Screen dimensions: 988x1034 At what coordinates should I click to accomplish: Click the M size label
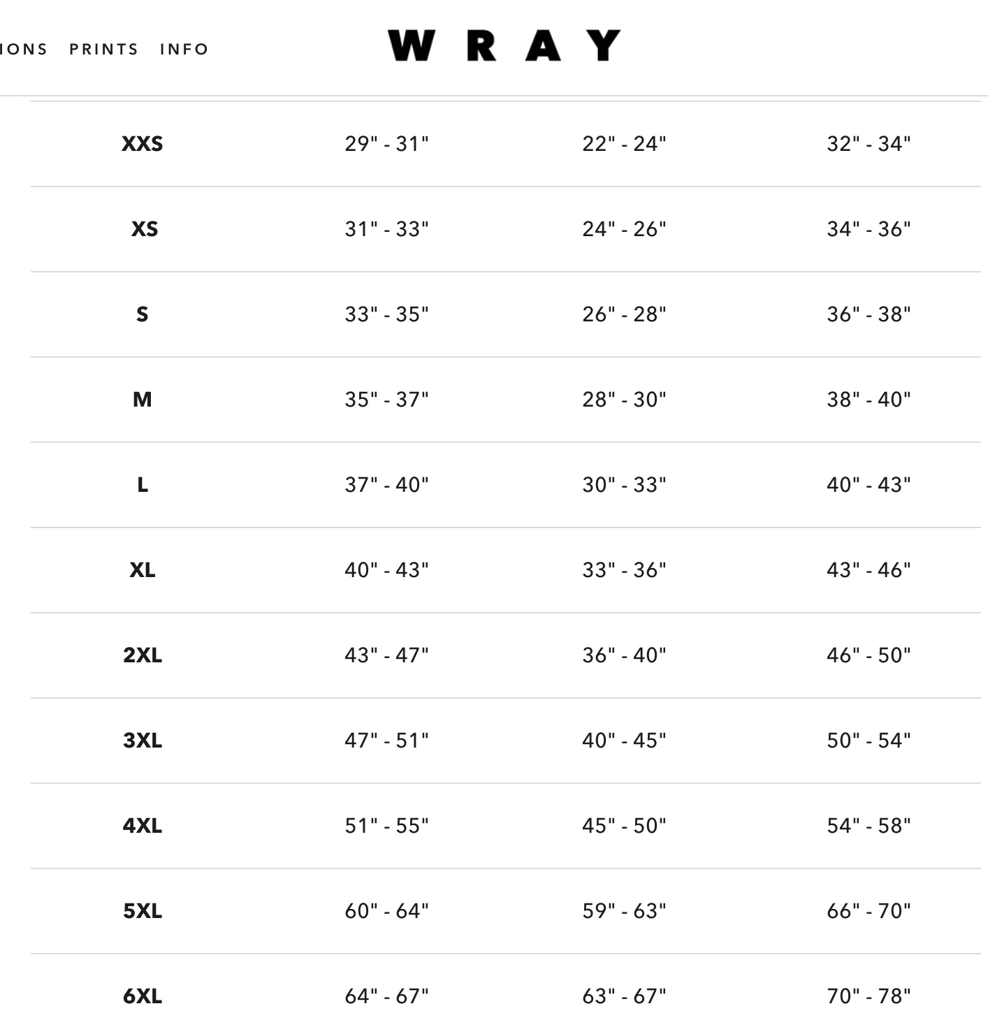click(143, 400)
